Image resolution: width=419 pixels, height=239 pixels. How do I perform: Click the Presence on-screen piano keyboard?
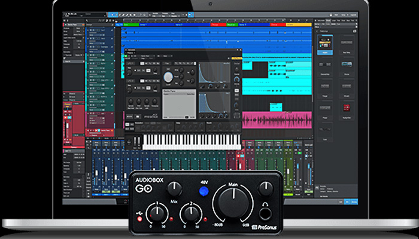pos(192,142)
